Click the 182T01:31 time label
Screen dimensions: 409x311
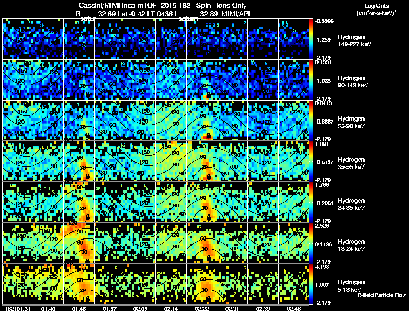pos(18,308)
